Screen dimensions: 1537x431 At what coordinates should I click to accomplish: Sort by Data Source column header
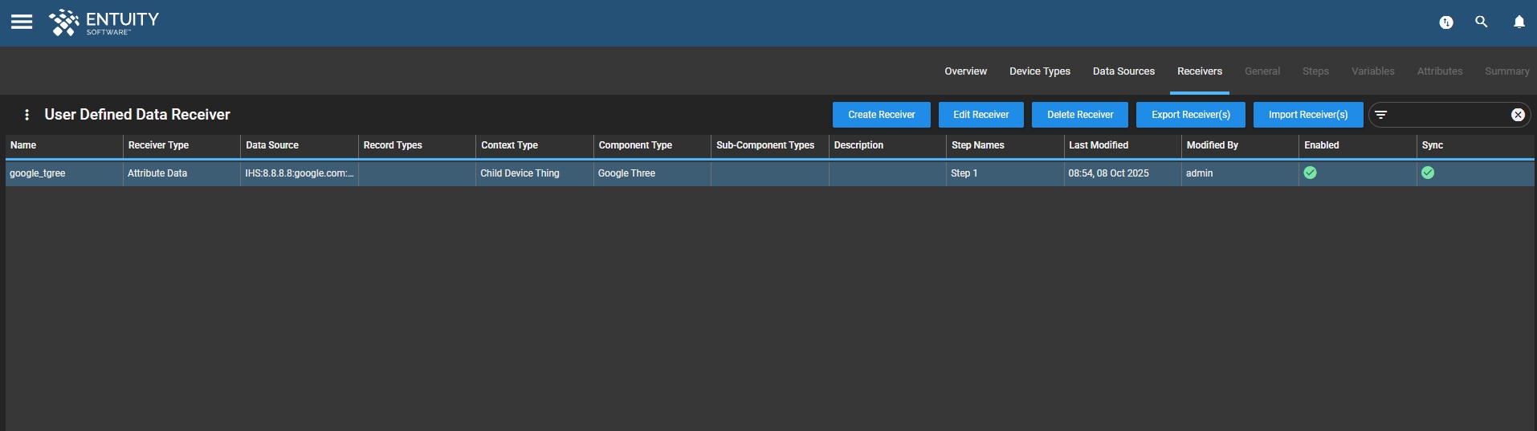[x=299, y=145]
